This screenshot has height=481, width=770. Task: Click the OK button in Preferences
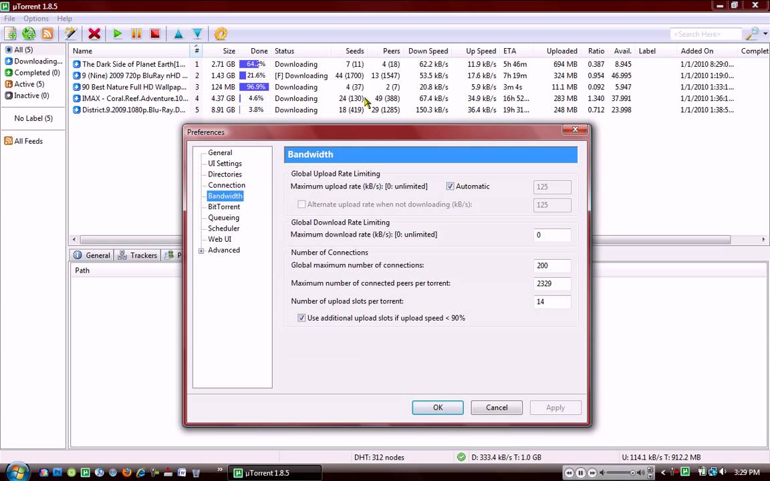437,408
